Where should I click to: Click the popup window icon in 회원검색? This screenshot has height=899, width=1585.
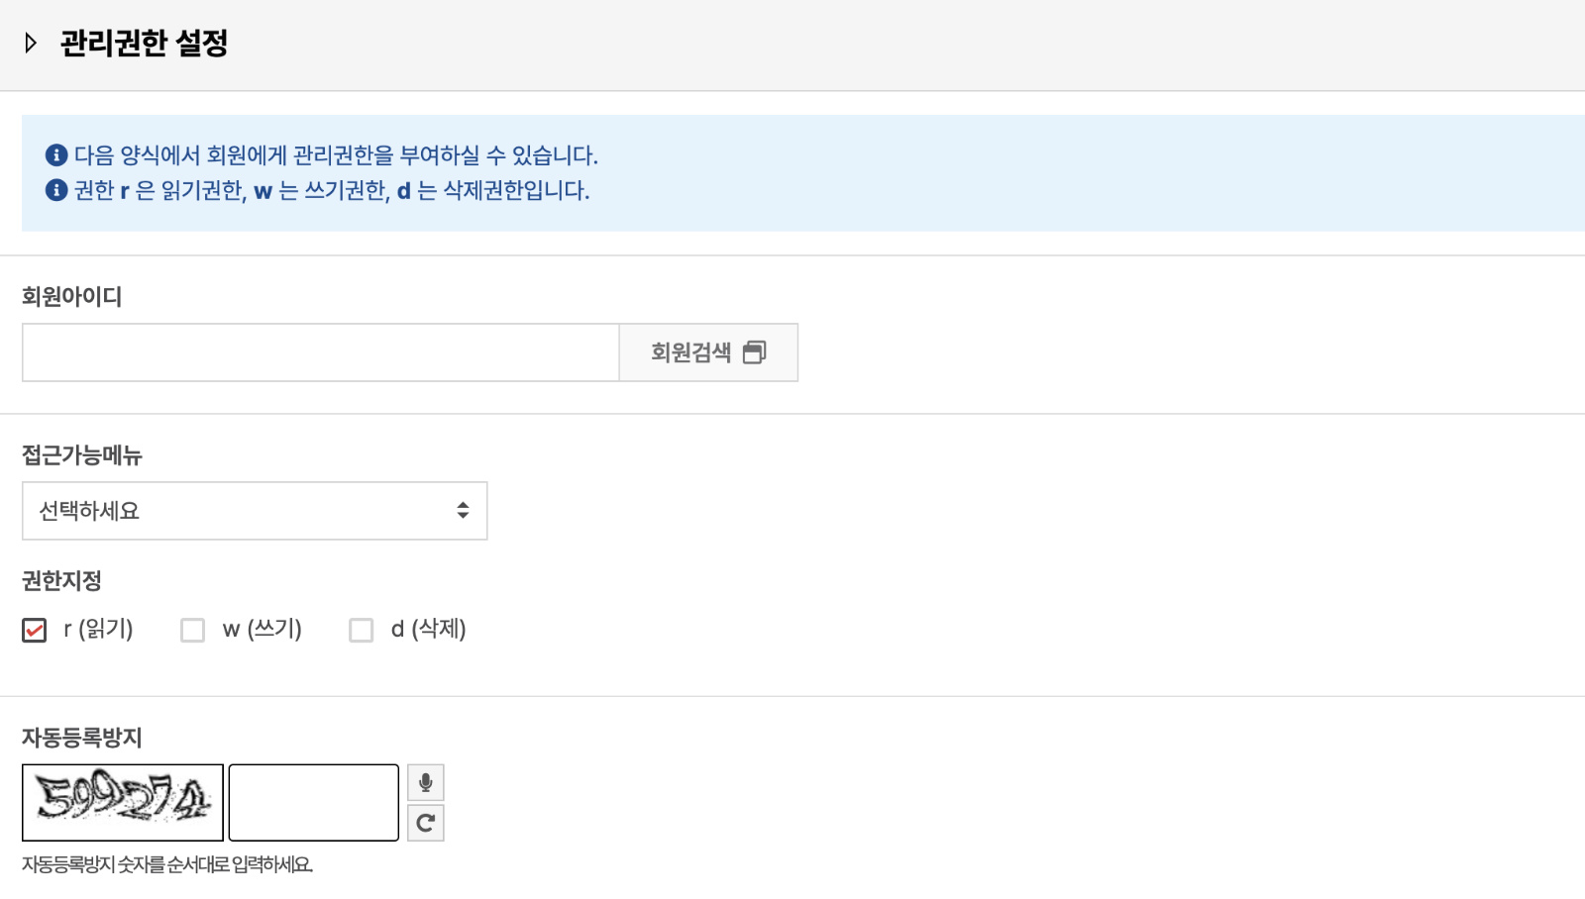coord(755,352)
